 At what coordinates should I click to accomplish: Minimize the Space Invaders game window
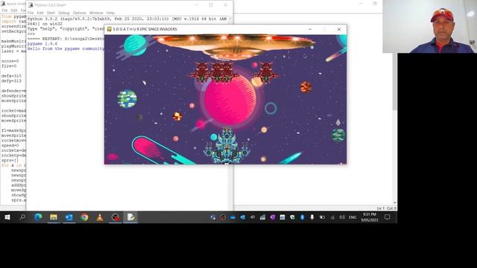310,29
